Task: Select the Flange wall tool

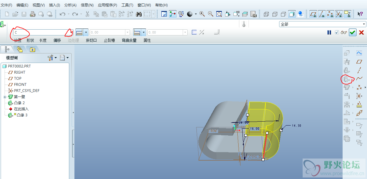Action: click(x=347, y=79)
